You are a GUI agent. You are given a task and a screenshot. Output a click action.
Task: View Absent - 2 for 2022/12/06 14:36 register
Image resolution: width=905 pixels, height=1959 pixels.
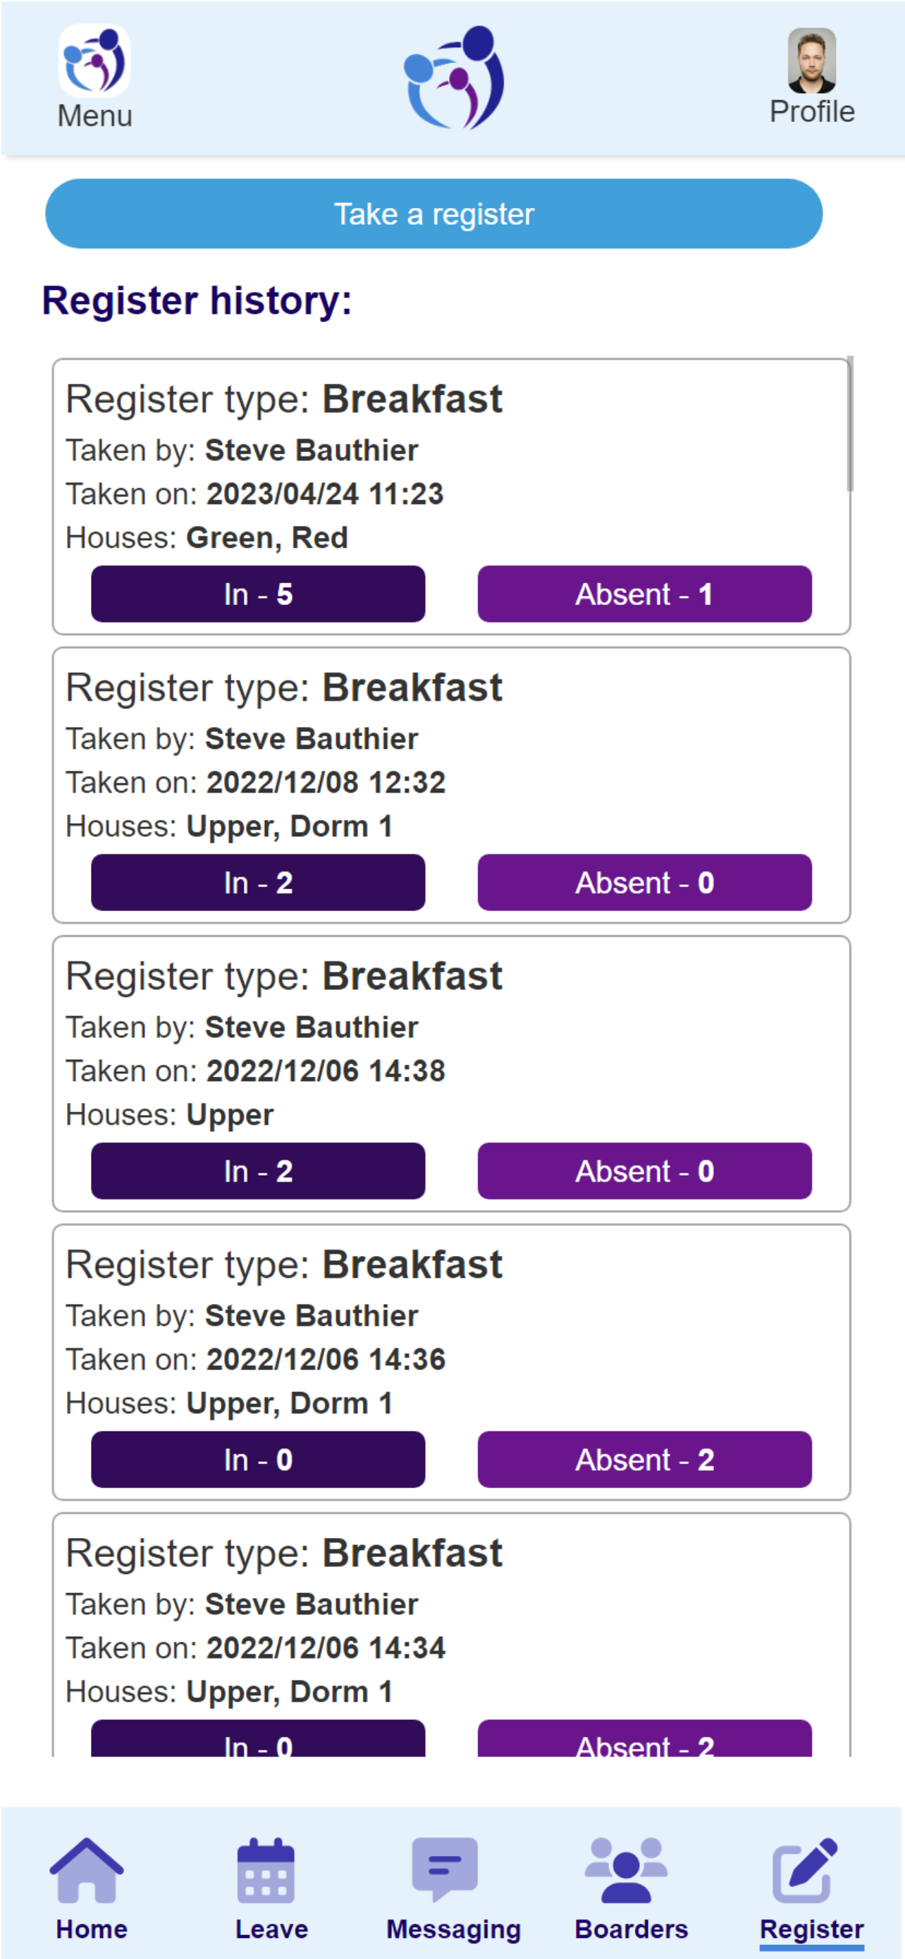click(x=644, y=1459)
